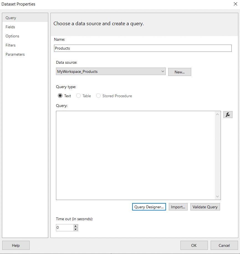This screenshot has width=240, height=254.
Task: Validate the query
Action: point(205,207)
